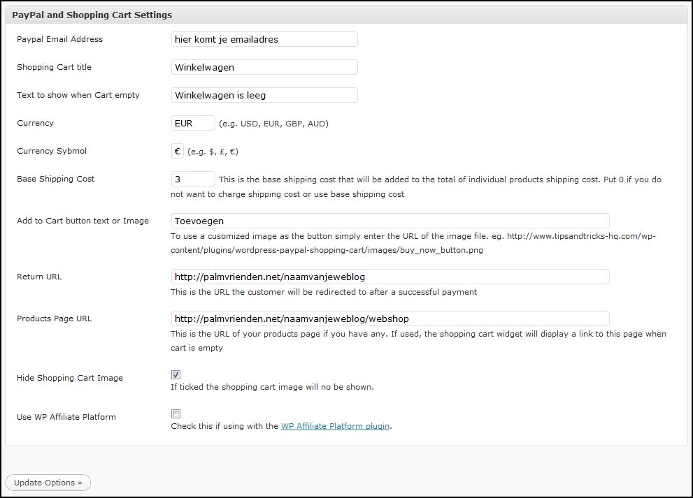Select the empty cart text field

264,95
